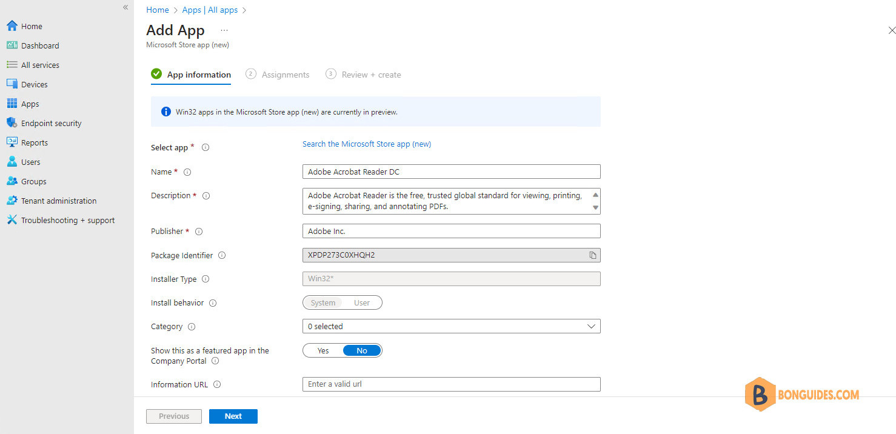Click info icon next to Publisher
Screen dimensions: 896x434
(x=199, y=232)
